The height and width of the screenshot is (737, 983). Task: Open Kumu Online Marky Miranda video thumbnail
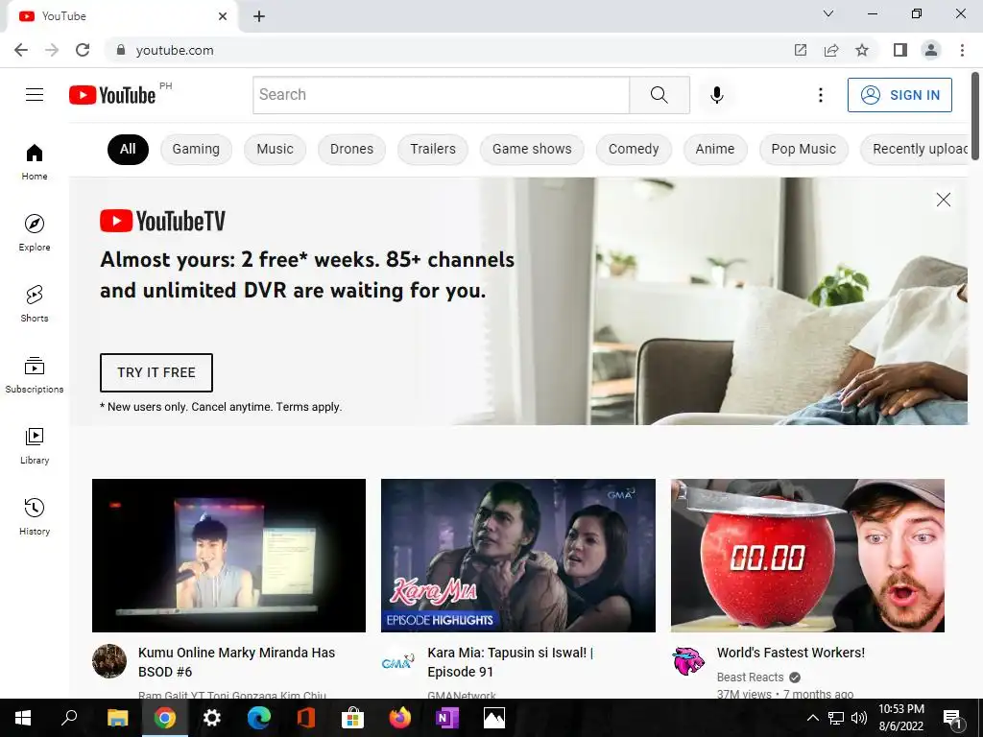click(228, 556)
